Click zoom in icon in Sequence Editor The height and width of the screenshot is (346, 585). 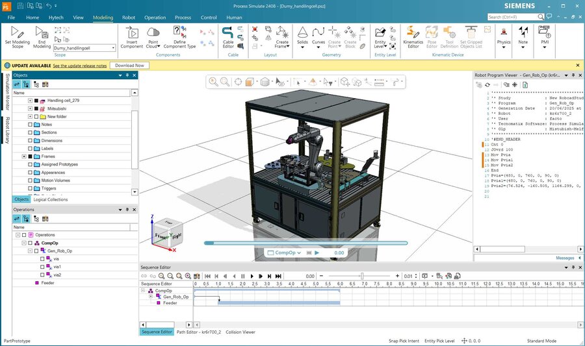(162, 276)
